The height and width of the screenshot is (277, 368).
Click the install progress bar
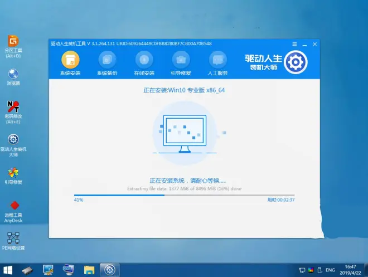coord(184,195)
